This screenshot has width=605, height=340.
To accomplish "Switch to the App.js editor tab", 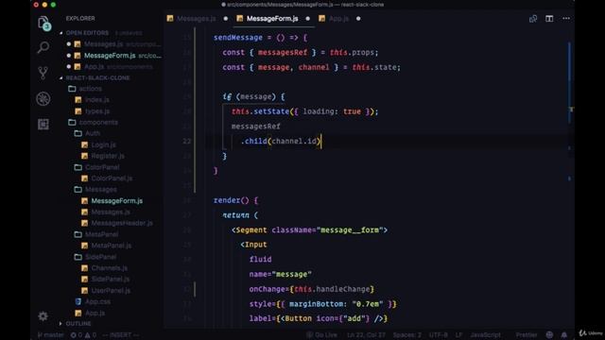I will 338,19.
